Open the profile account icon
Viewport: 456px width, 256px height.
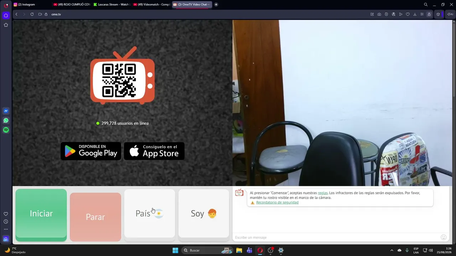pos(429,14)
